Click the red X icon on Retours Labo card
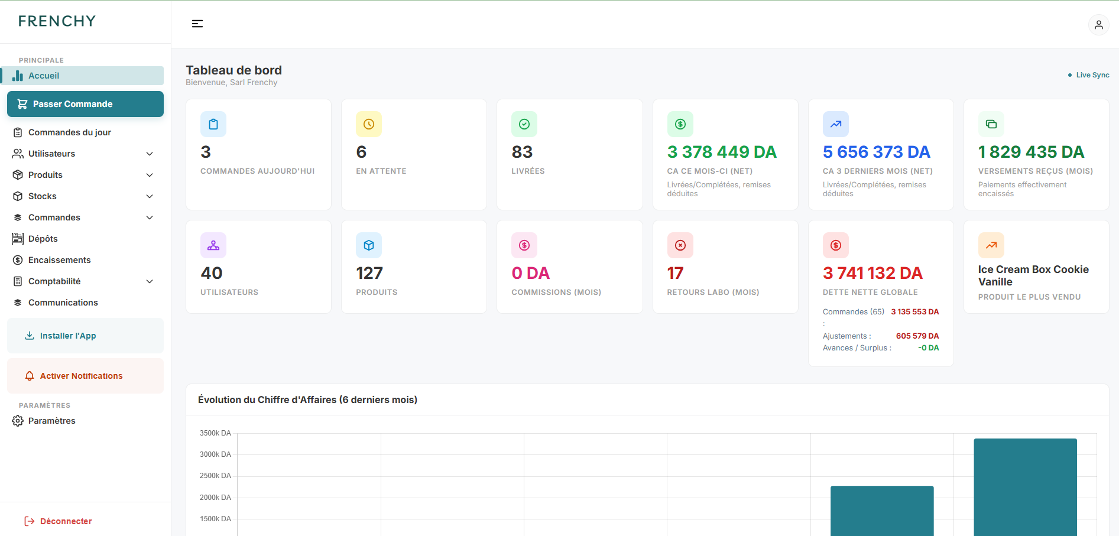The height and width of the screenshot is (536, 1119). [x=680, y=245]
